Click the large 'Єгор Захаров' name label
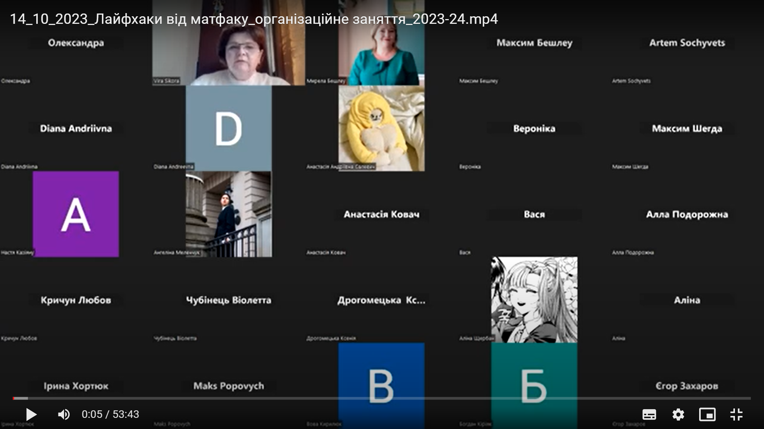Screen dimensions: 764x429 (687, 386)
